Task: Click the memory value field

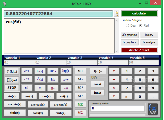Action: [118, 108]
